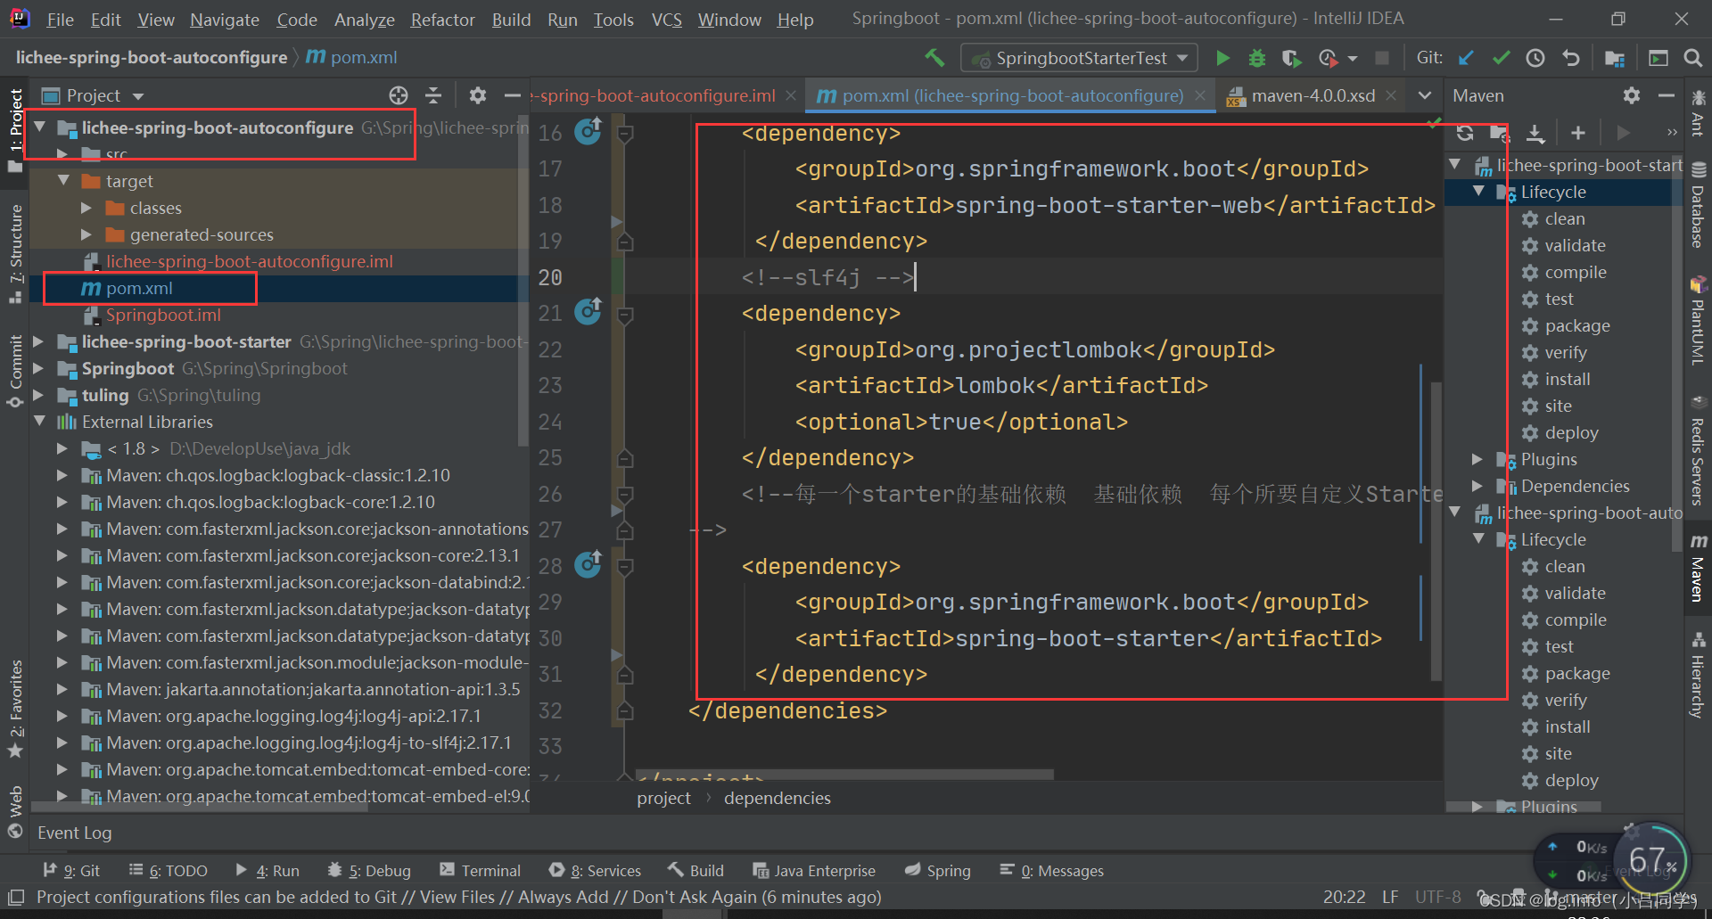
Task: Open the SpringbootStarterTest run configuration dropdown
Action: tap(1081, 58)
